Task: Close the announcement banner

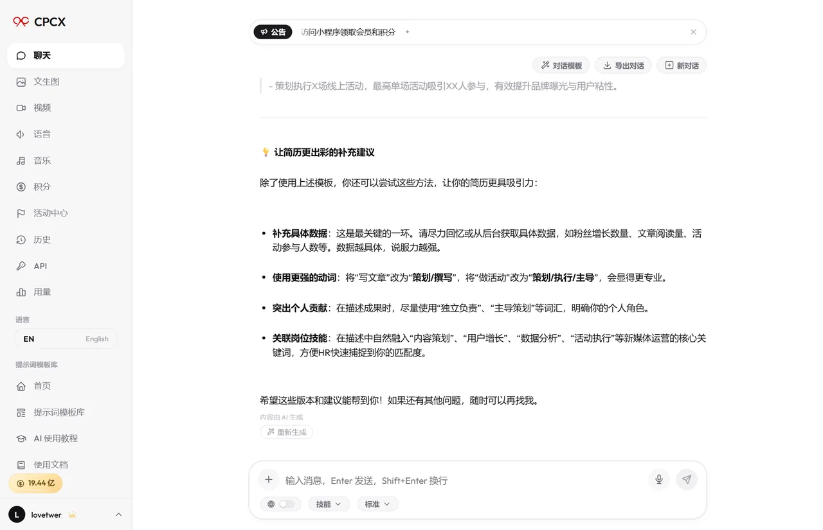Action: [693, 32]
